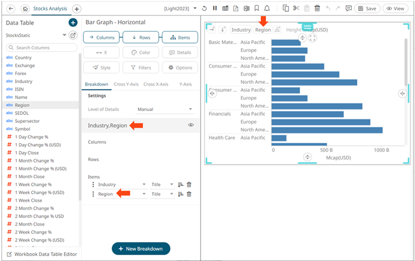Switch to the Cross Y-Axis tab
The image size is (415, 261).
click(127, 84)
